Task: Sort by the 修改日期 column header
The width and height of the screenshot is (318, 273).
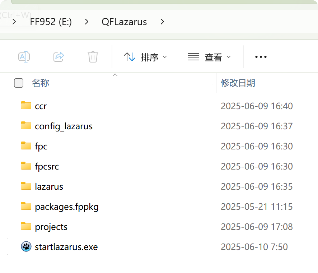Action: (238, 83)
